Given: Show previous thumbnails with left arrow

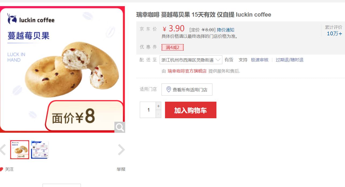Looking at the screenshot, I should pyautogui.click(x=2, y=150).
